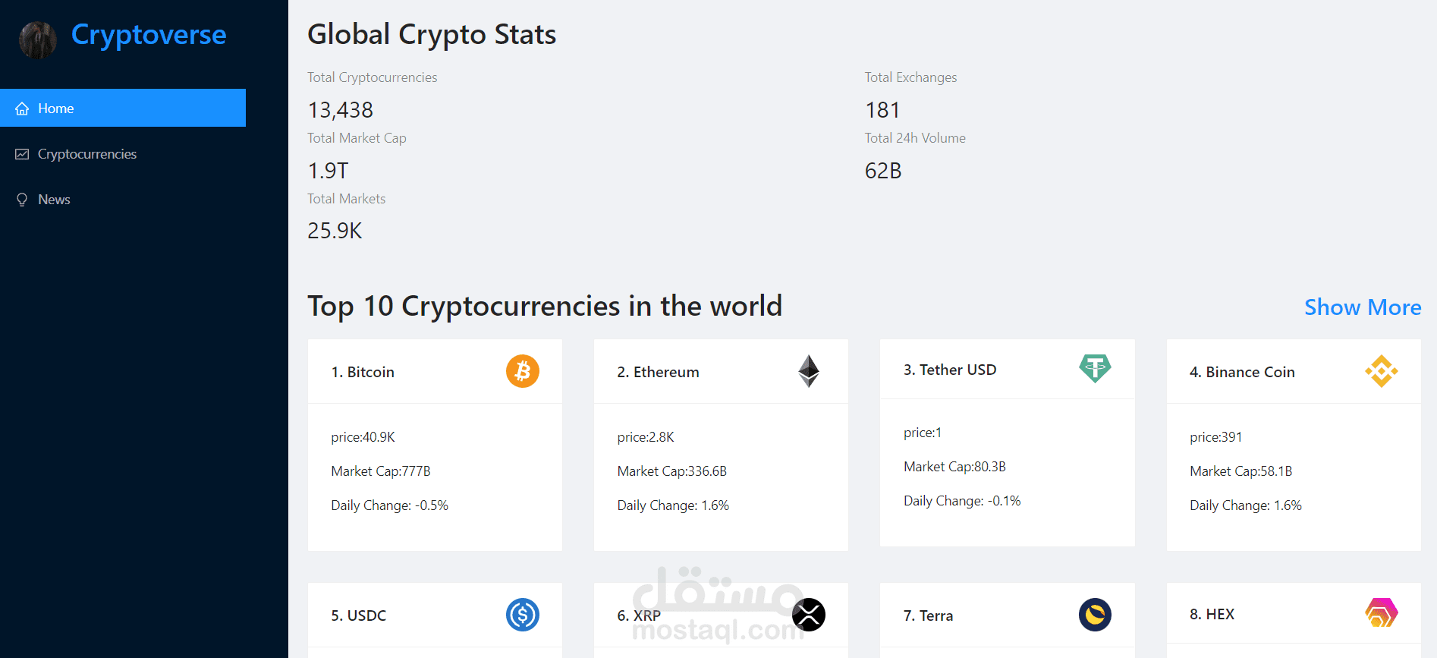Click the Terra card title

pyautogui.click(x=928, y=615)
